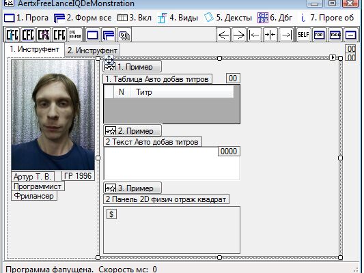
Task: Click the portrait photo thumbnail
Action: coord(53,115)
